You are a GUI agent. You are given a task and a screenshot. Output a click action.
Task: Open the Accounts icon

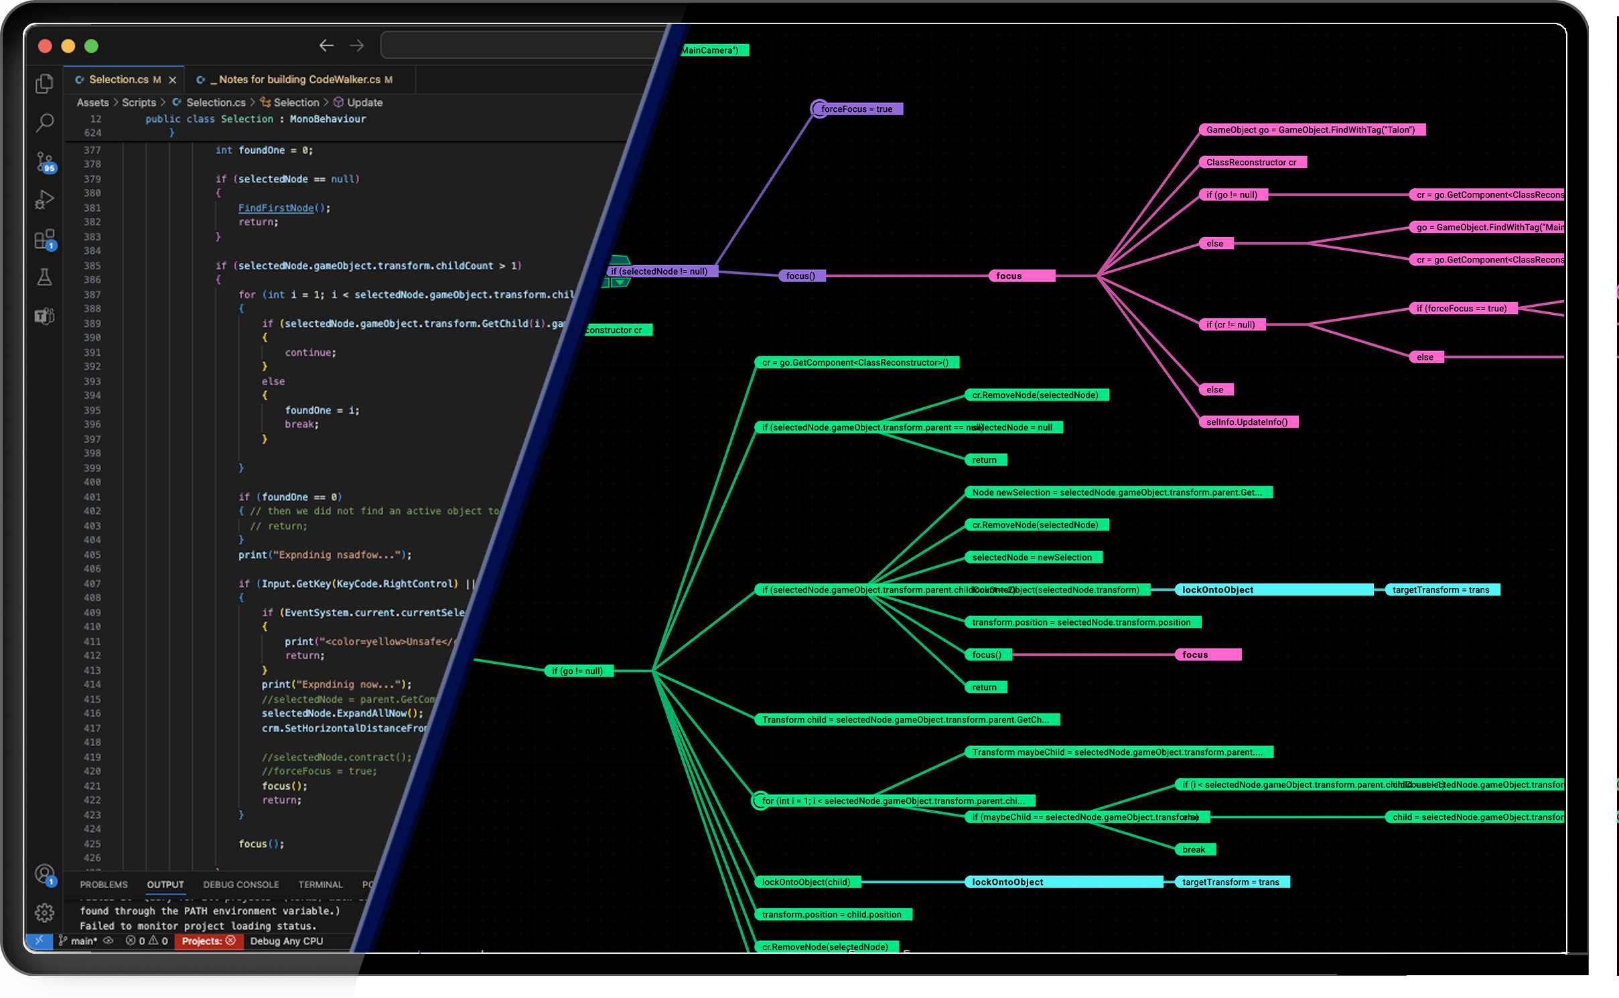[45, 875]
